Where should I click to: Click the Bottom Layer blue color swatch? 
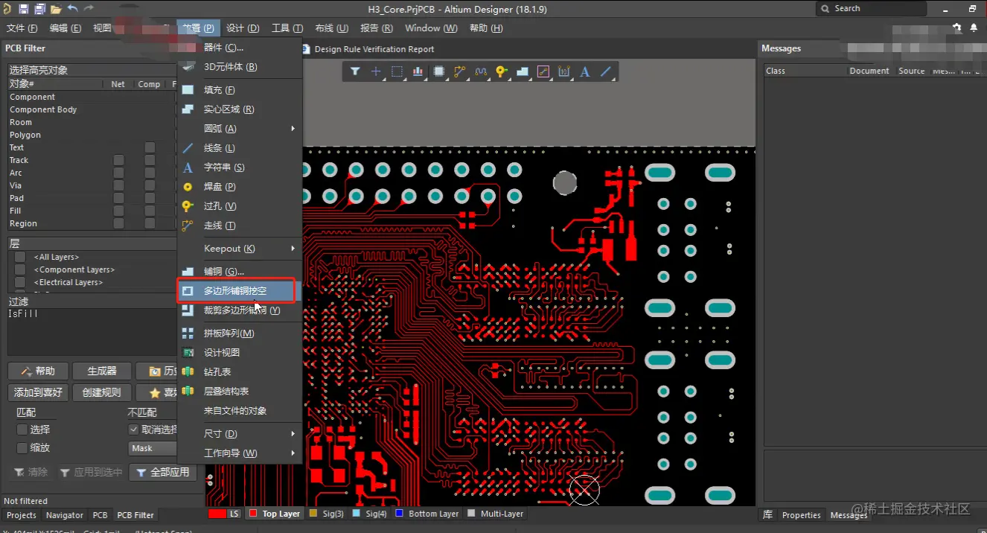click(x=400, y=514)
